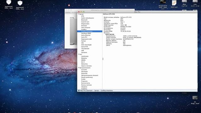The image size is (201, 113).
Task: Select Thunderbolt entry
Action: (x=85, y=49)
